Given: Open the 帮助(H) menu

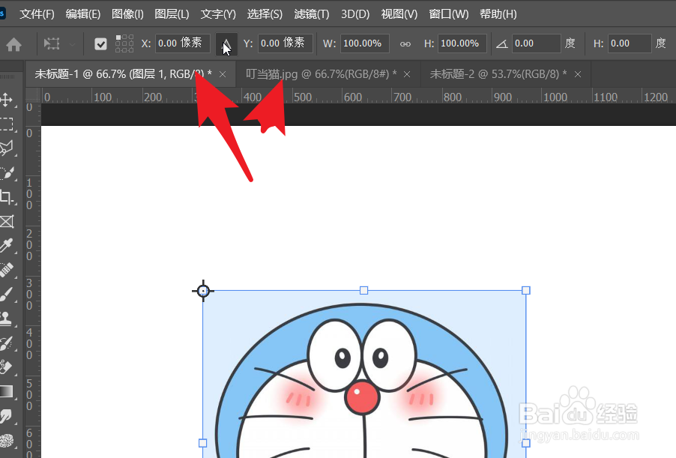Looking at the screenshot, I should point(498,14).
